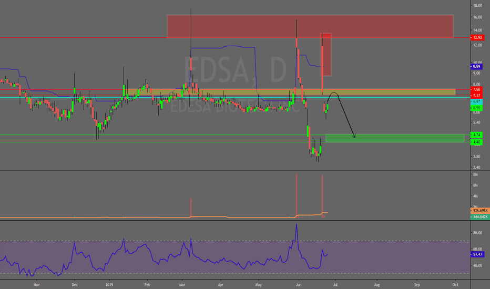
Task: Click the 3.80 price scale value
Action: click(x=476, y=157)
